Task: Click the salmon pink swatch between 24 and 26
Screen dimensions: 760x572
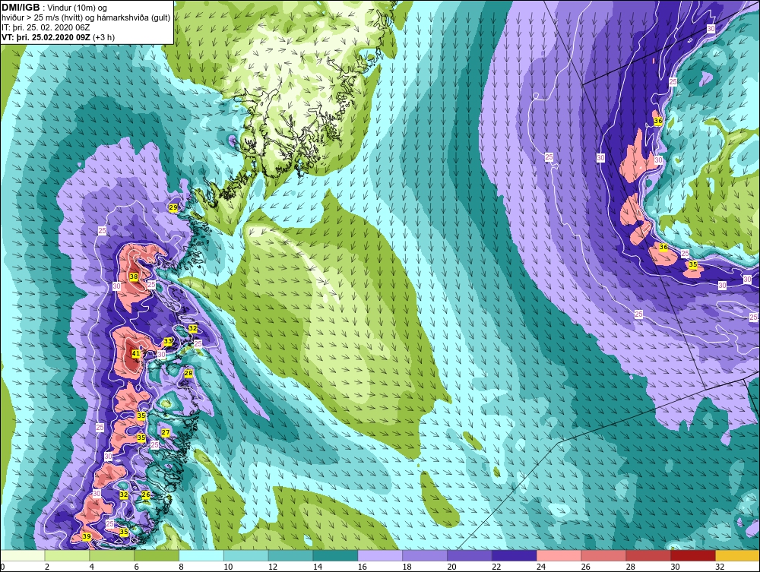Action: tap(559, 555)
